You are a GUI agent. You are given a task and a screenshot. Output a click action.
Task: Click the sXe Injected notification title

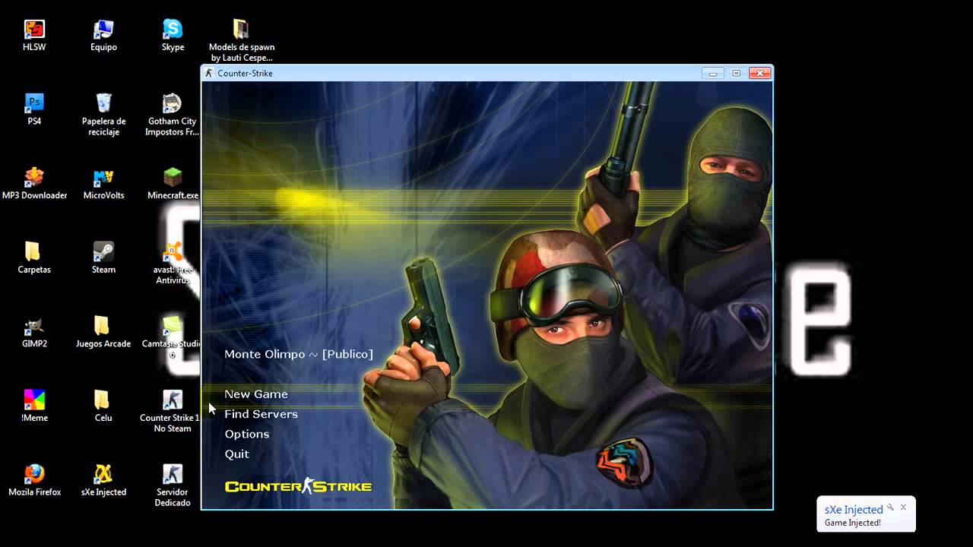(854, 510)
